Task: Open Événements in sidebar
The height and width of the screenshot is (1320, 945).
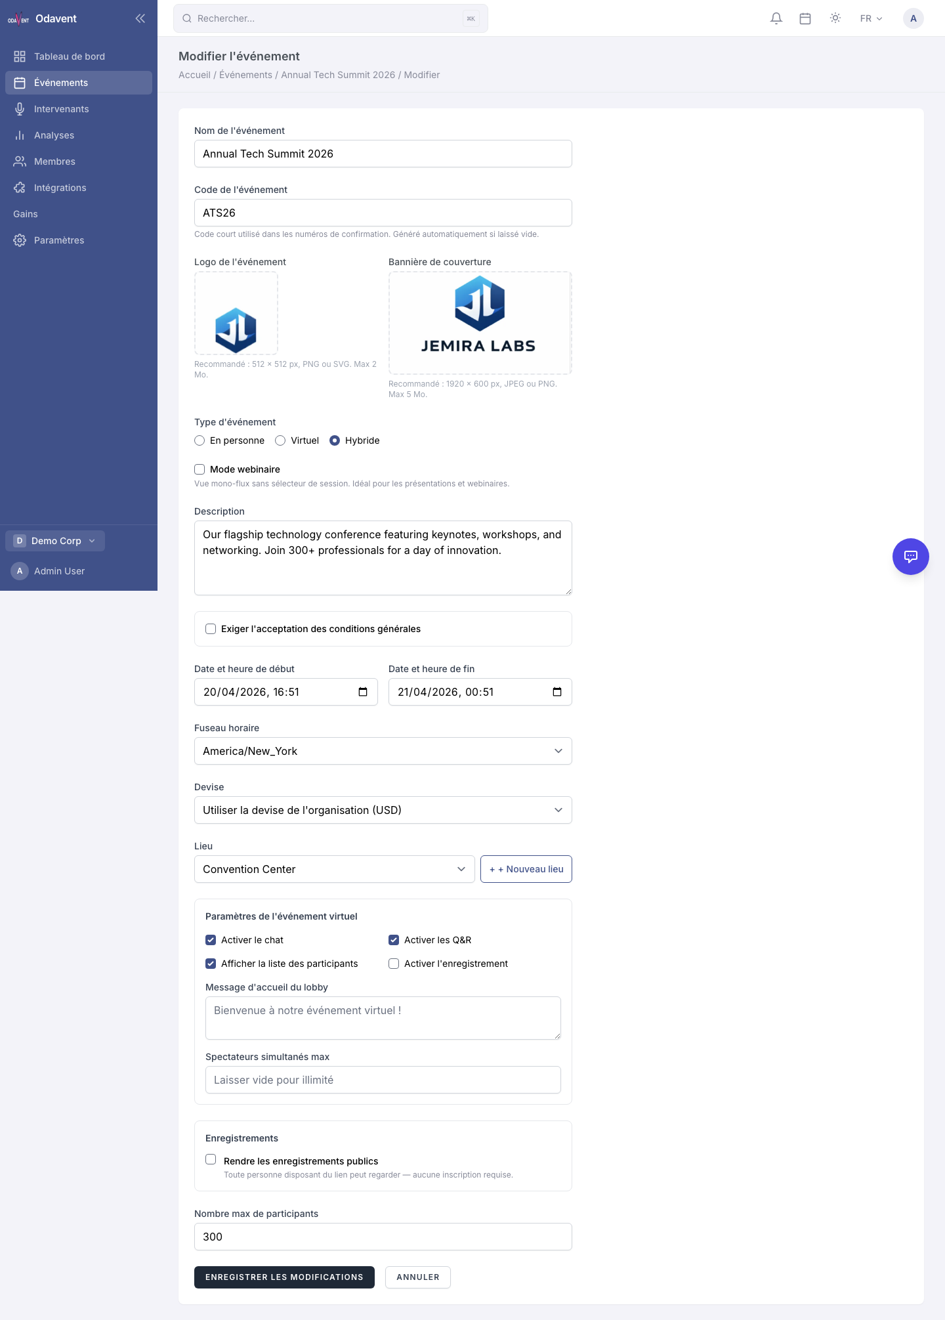Action: (79, 83)
